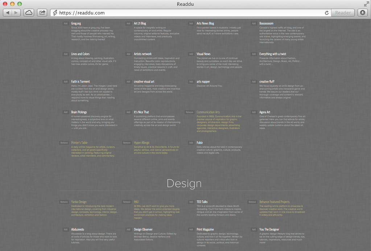Add the Everything with a twist feed
Image resolution: width=371 pixels, height=251 pixels.
(x=253, y=54)
